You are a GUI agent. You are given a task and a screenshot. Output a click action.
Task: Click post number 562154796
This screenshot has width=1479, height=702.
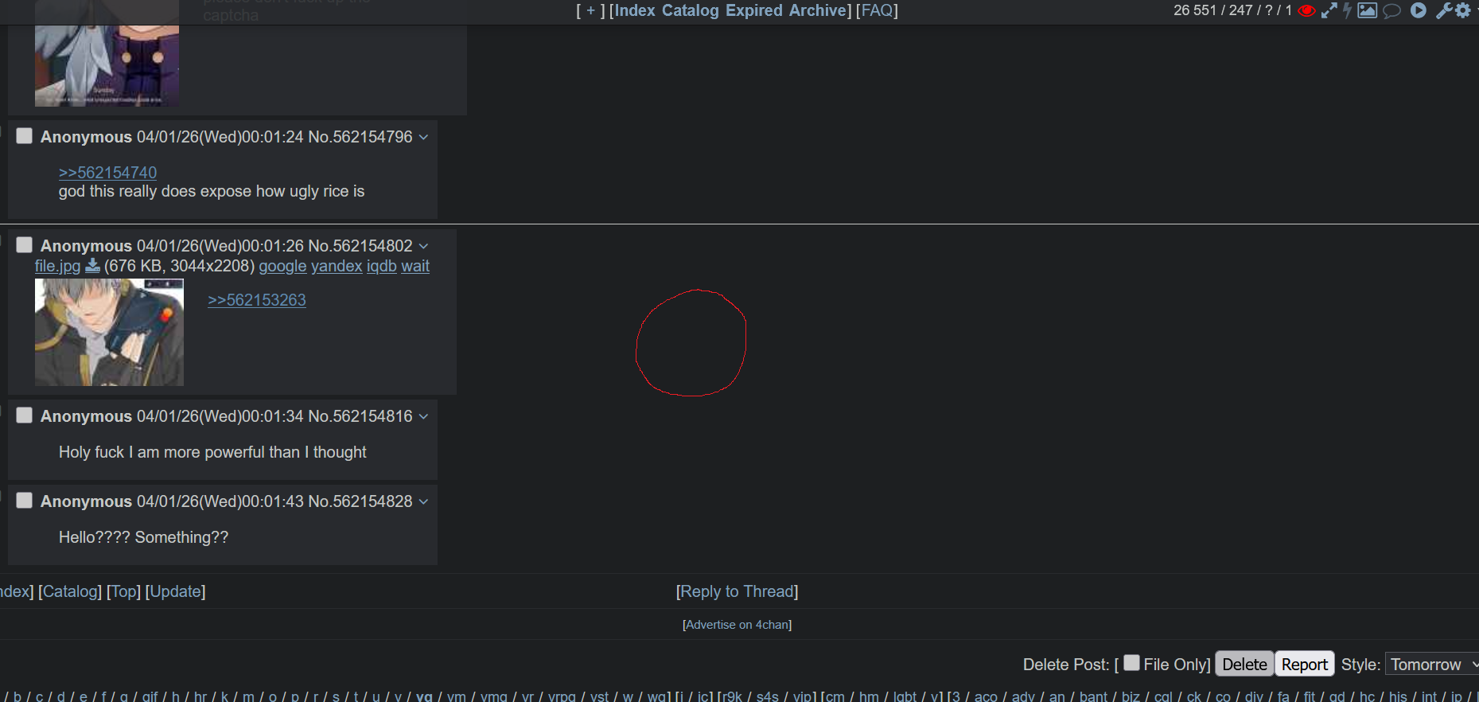[372, 137]
